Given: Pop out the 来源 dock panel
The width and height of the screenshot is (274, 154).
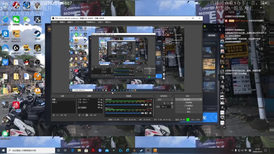Looking at the screenshot, I should (102, 96).
